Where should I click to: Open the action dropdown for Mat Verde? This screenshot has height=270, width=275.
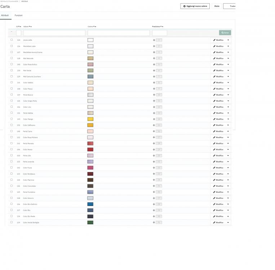tap(228, 71)
